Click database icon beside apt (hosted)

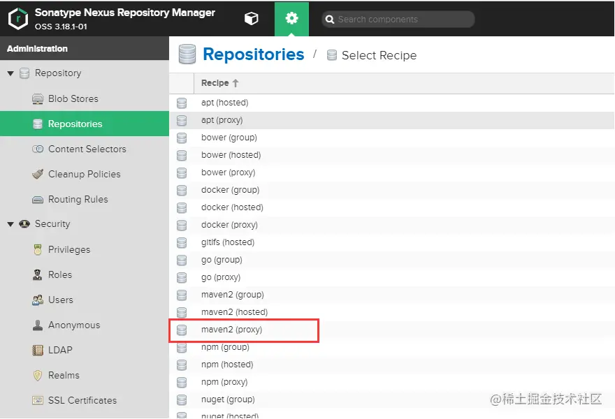tap(182, 103)
